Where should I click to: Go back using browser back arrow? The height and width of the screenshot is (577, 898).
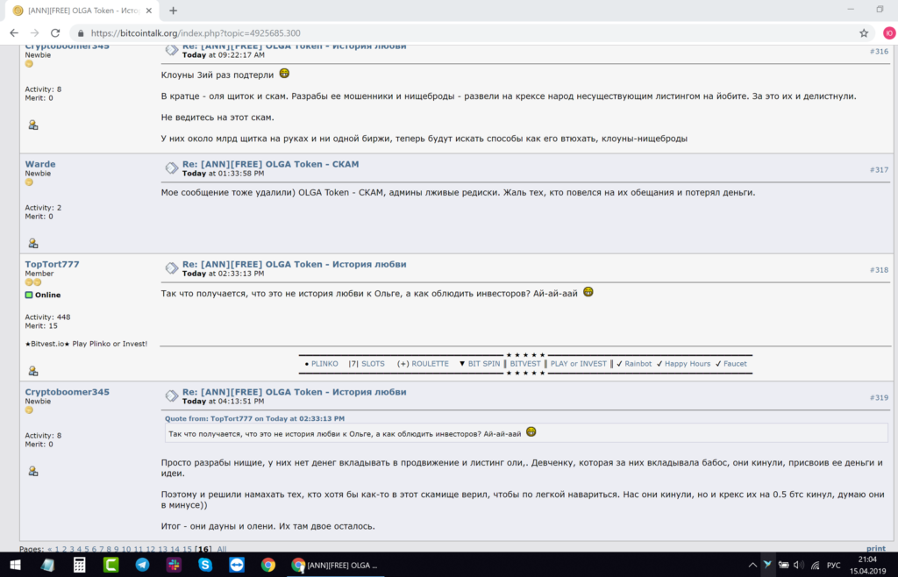click(14, 33)
